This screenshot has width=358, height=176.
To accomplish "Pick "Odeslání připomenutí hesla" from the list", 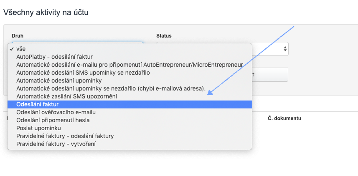I will click(x=53, y=120).
